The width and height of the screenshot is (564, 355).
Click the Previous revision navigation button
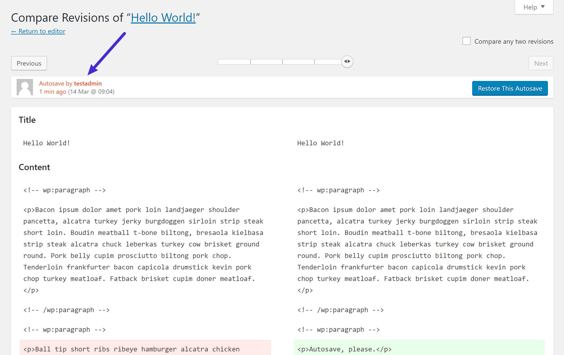click(29, 63)
